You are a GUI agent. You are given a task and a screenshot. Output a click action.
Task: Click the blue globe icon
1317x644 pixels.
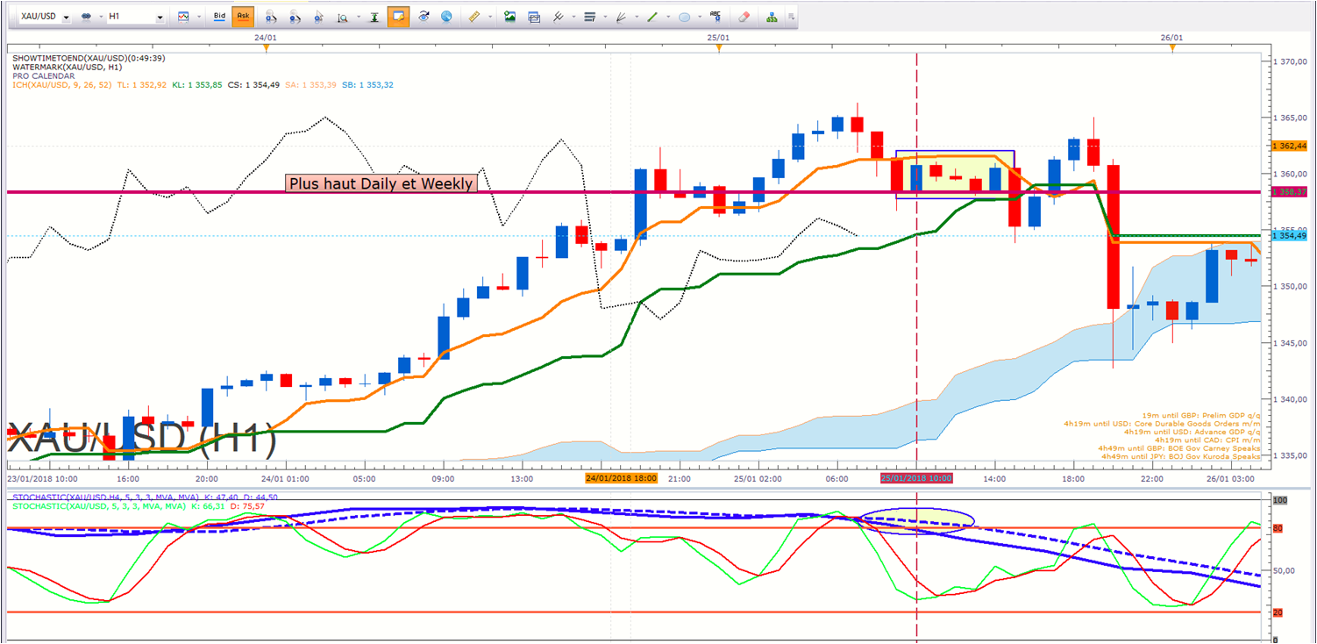point(446,17)
